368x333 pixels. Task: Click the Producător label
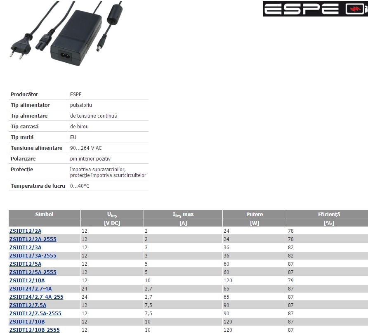coord(24,94)
